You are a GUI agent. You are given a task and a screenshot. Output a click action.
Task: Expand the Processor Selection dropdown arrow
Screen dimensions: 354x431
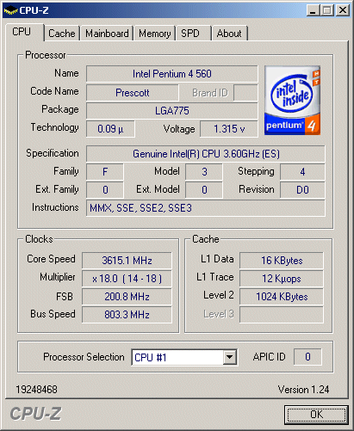point(230,357)
